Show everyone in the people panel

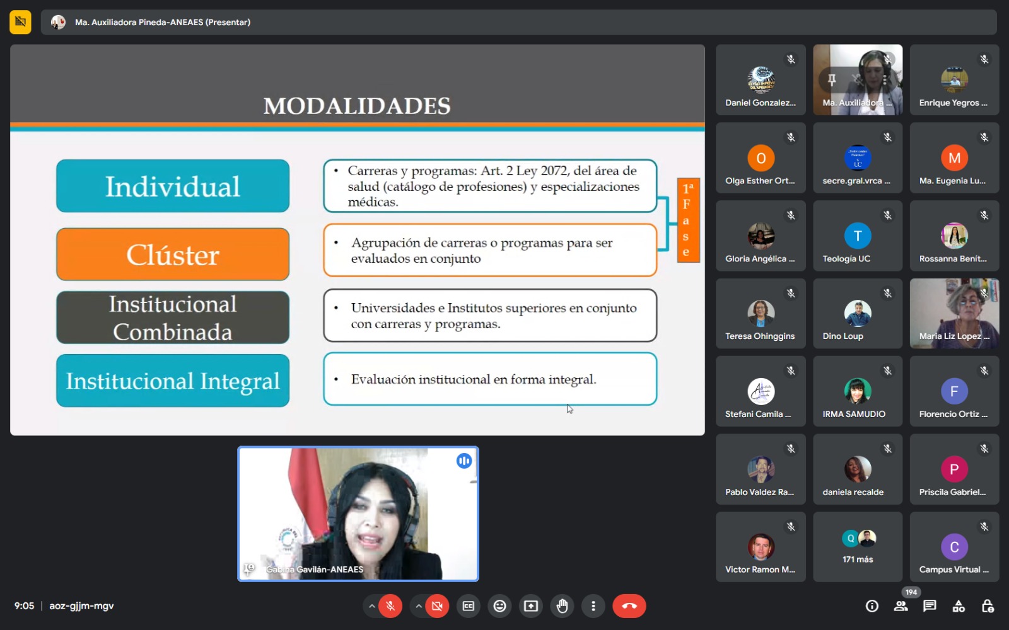pos(901,606)
